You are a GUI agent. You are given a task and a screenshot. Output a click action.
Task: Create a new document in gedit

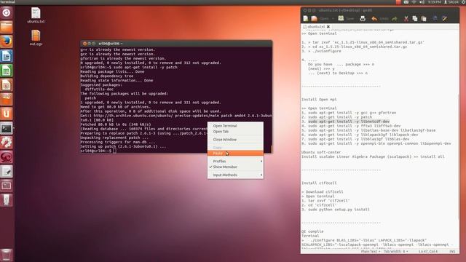pyautogui.click(x=306, y=19)
